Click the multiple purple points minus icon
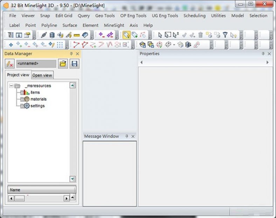 [x=110, y=35]
